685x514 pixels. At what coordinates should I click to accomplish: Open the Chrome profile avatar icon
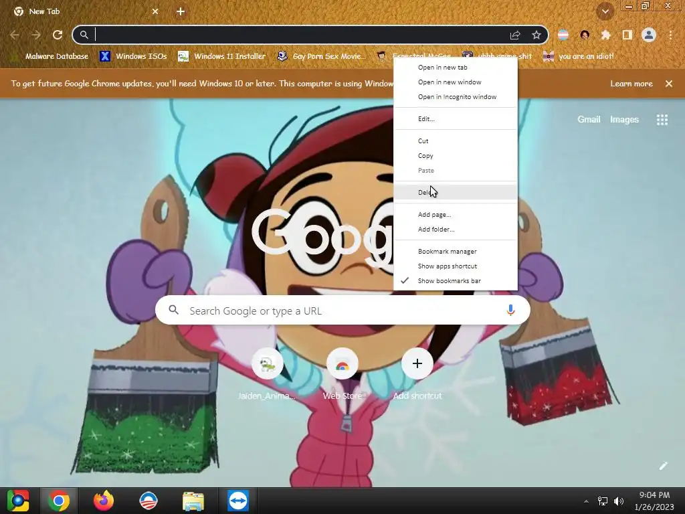pyautogui.click(x=649, y=35)
